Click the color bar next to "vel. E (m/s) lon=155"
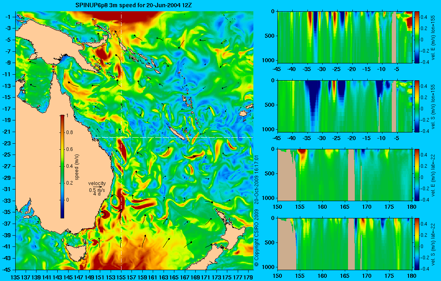Image resolution: width=441 pixels, height=281 pixels. pos(417,37)
